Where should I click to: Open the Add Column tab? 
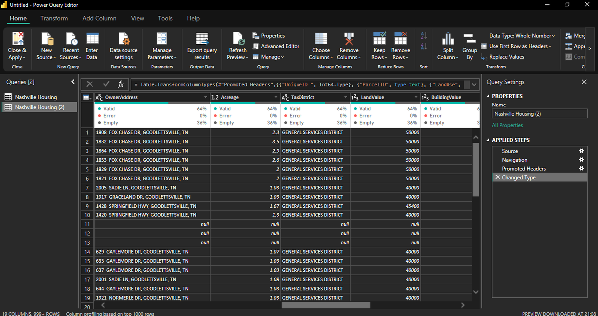pos(99,18)
